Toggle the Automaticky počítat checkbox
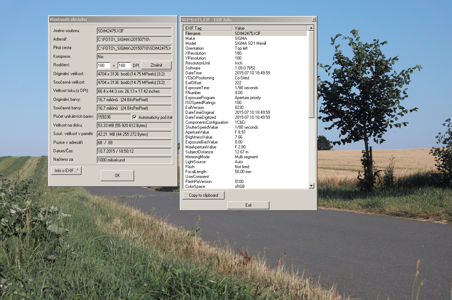This screenshot has height=300, width=452. 135,117
